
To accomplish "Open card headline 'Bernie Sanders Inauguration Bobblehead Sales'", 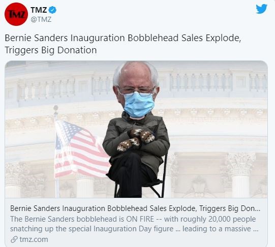I will [x=102, y=208].
